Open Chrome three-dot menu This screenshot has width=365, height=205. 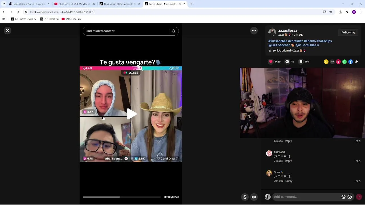(x=361, y=12)
